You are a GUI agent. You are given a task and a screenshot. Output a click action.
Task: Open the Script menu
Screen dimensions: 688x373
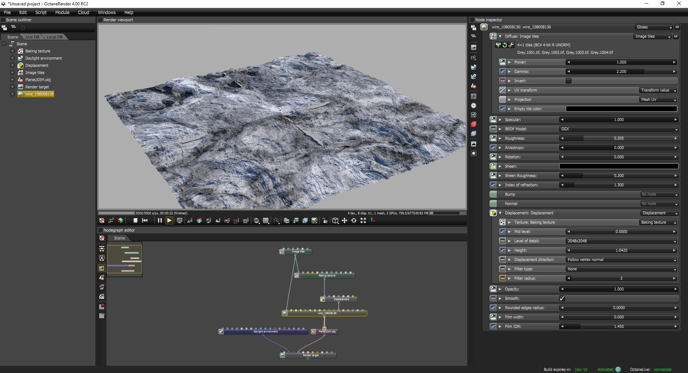(x=41, y=12)
